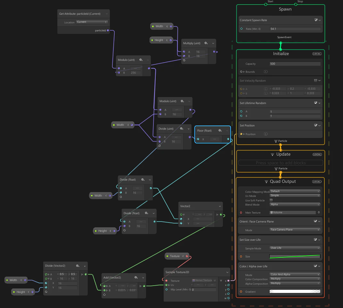Viewport: 343px width, 308px height.
Task: Expand the Bounds property foldout
Action: (x=244, y=72)
